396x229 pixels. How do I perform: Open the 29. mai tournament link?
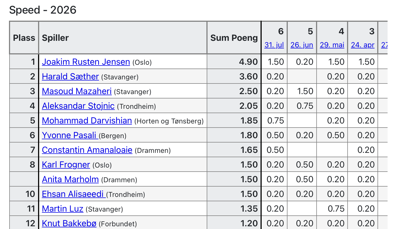pos(332,45)
